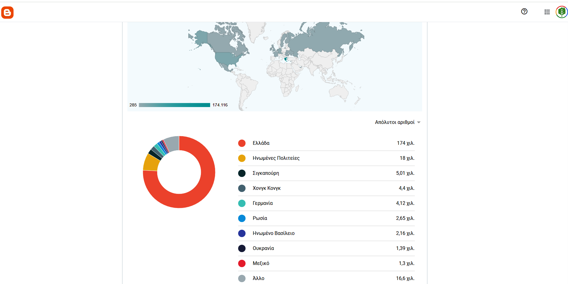Click the orange Ηνωμένες Πολιτείες legend dot
Image resolution: width=568 pixels, height=284 pixels.
click(242, 158)
